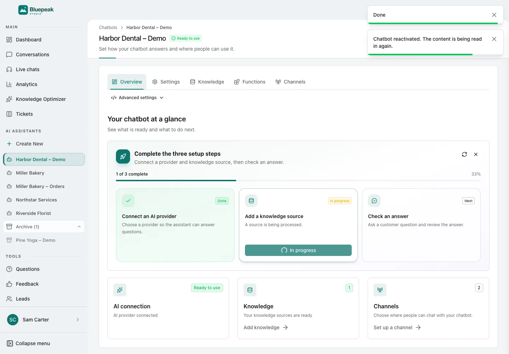Click the In progress button

coord(298,250)
